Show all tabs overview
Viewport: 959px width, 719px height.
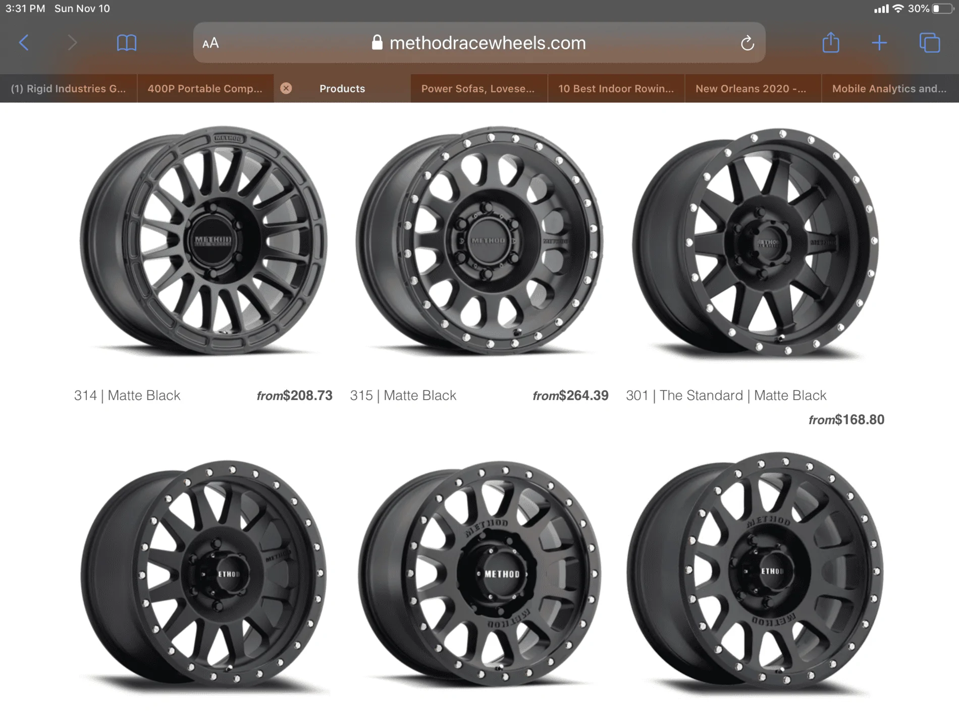(x=930, y=42)
